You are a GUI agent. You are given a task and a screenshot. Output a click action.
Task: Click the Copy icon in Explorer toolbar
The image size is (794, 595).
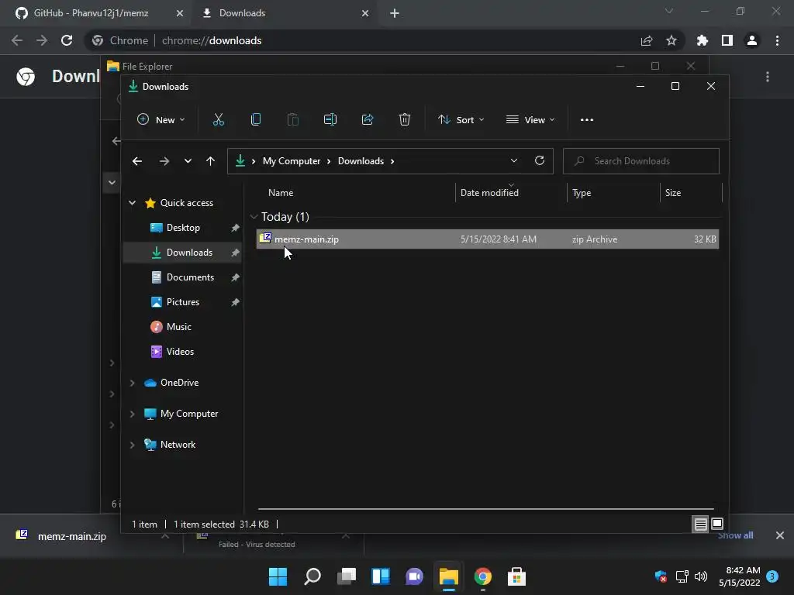[x=256, y=120]
